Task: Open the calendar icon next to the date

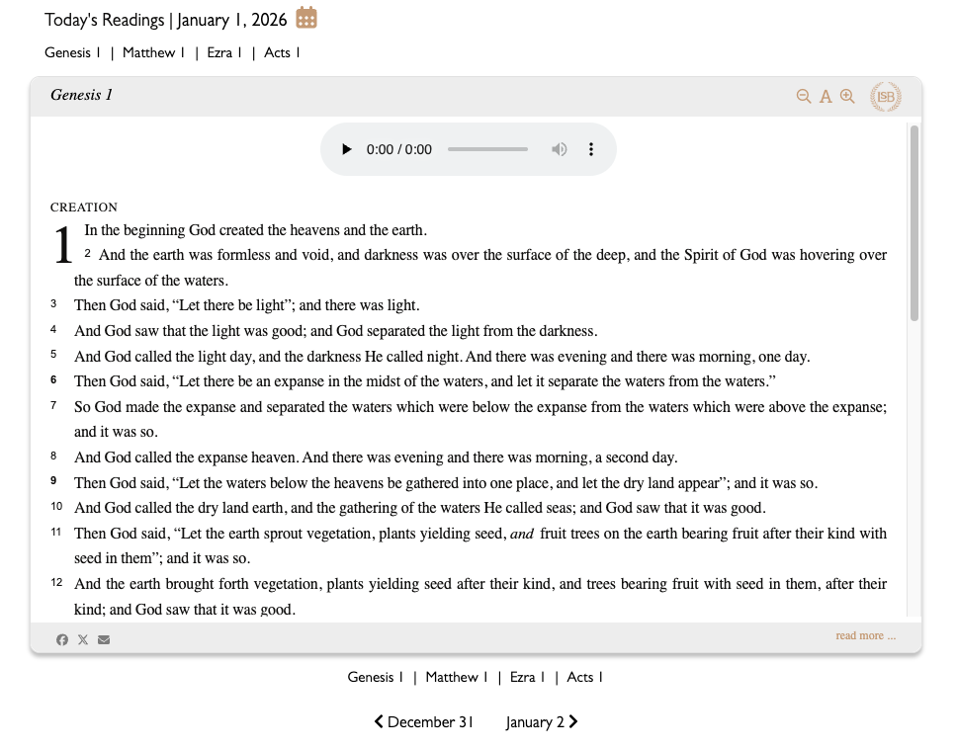Action: pyautogui.click(x=305, y=17)
